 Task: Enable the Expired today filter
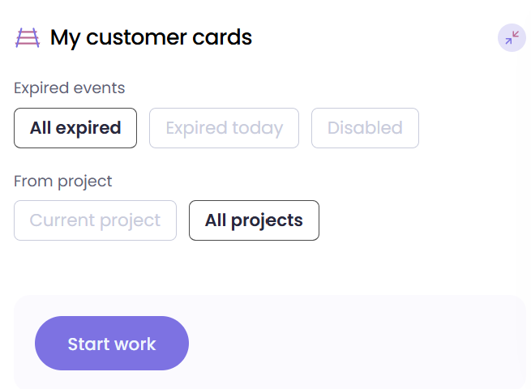click(224, 128)
